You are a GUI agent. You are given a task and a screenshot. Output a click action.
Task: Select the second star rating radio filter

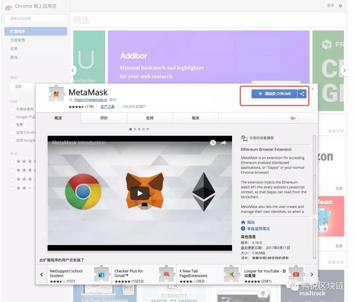click(12, 170)
